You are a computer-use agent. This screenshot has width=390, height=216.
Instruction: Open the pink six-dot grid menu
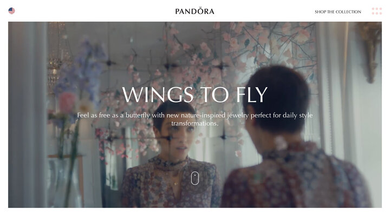(x=376, y=11)
